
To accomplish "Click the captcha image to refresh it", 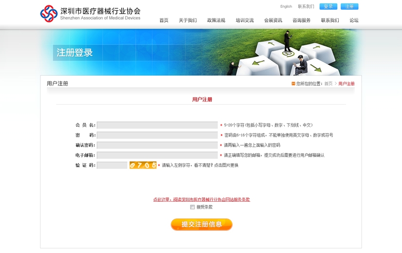I will [x=143, y=165].
